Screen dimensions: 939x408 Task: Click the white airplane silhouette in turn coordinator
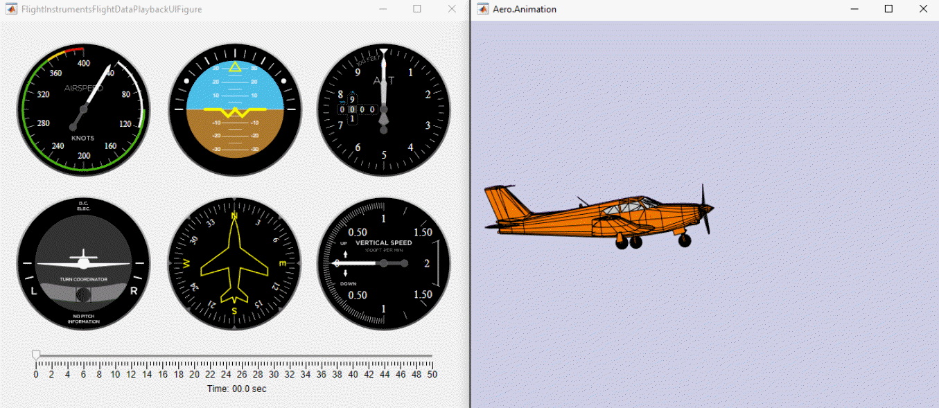point(83,261)
